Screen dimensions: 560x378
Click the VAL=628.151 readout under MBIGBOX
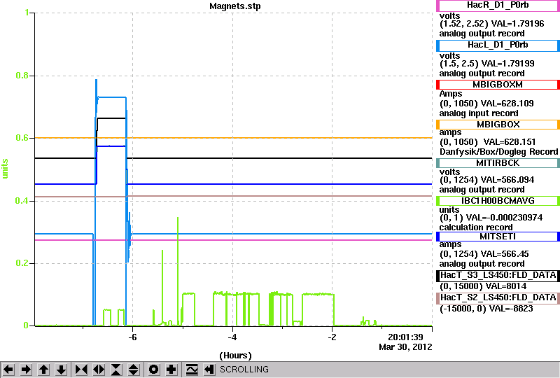(510, 142)
